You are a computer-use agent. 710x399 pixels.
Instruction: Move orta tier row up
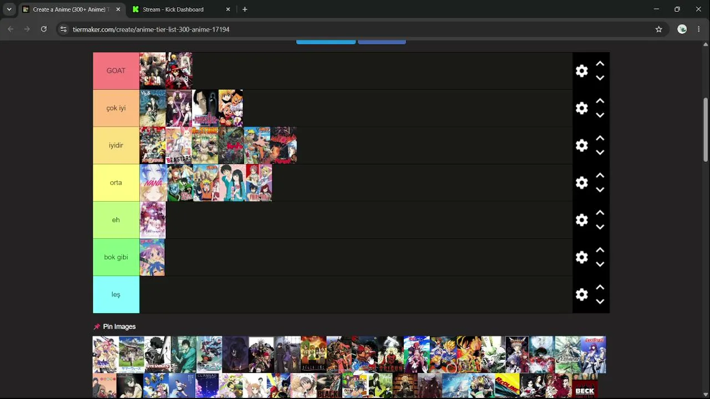click(600, 175)
